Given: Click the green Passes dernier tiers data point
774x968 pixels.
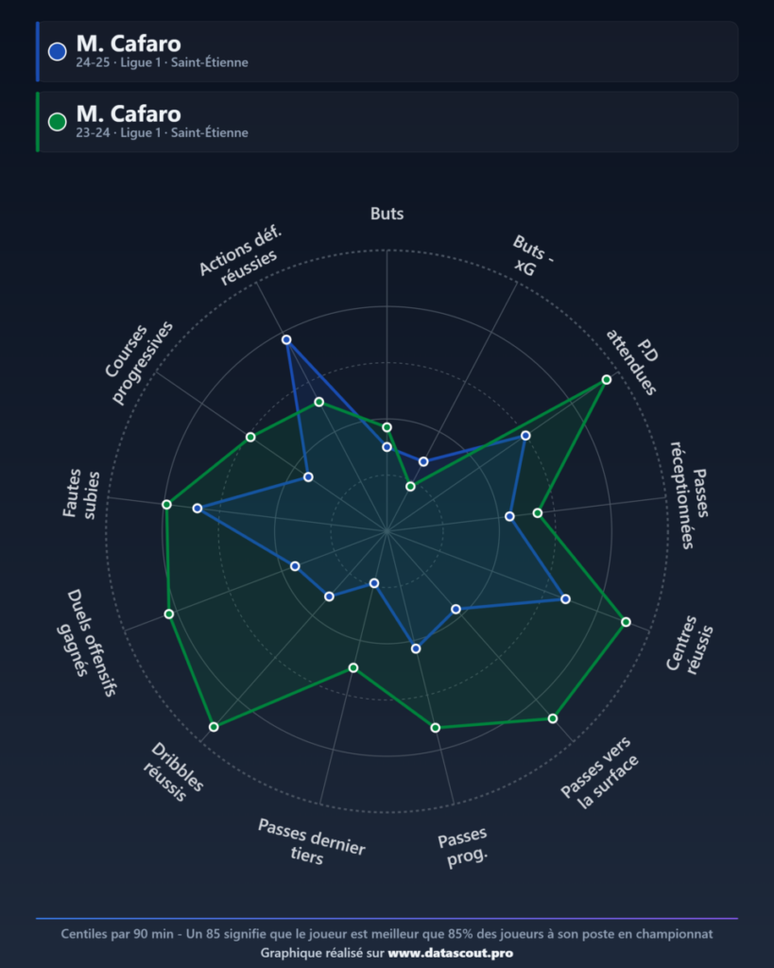Looking at the screenshot, I should tap(353, 668).
